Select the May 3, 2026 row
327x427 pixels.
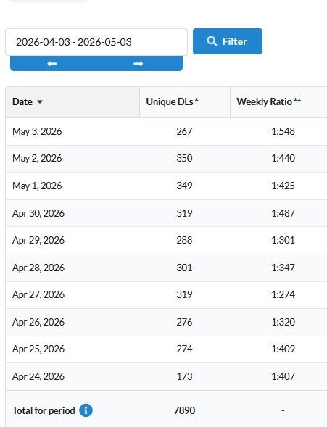click(166, 131)
